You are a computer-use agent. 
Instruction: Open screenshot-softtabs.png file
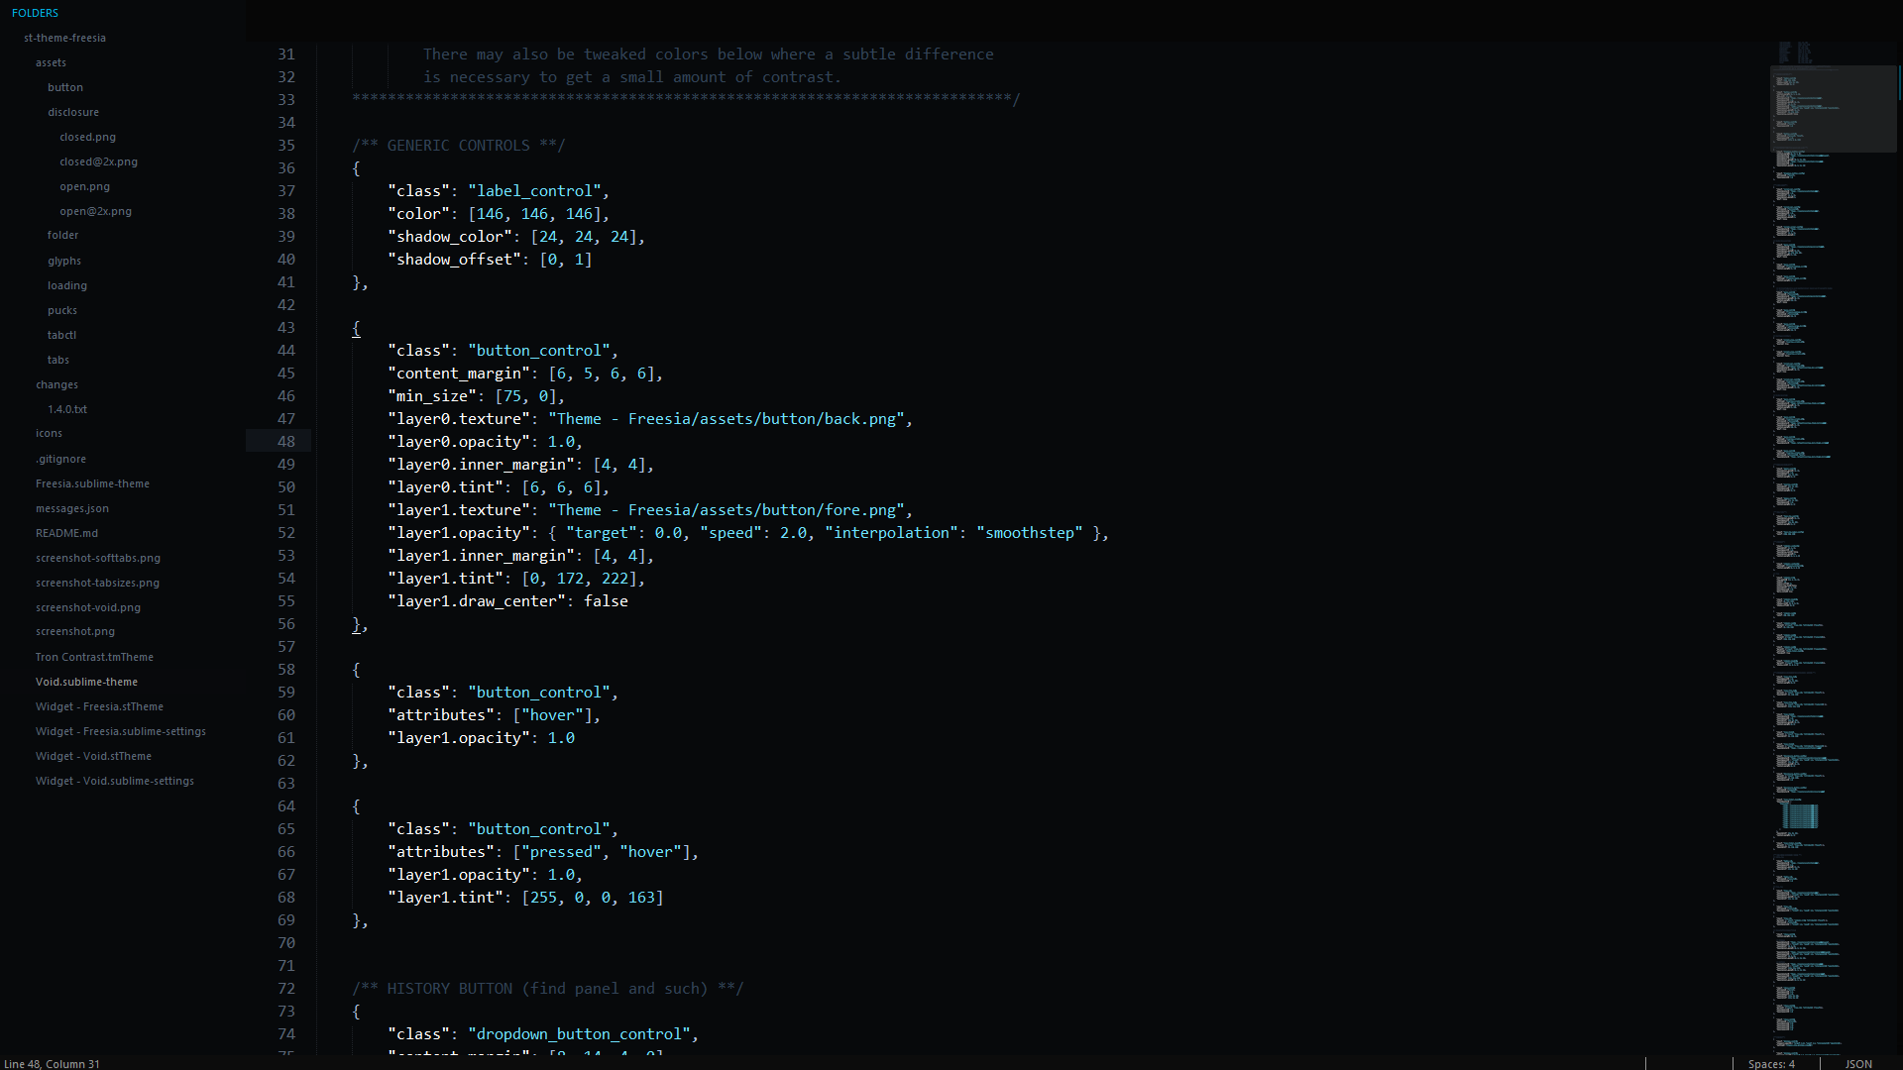[98, 558]
